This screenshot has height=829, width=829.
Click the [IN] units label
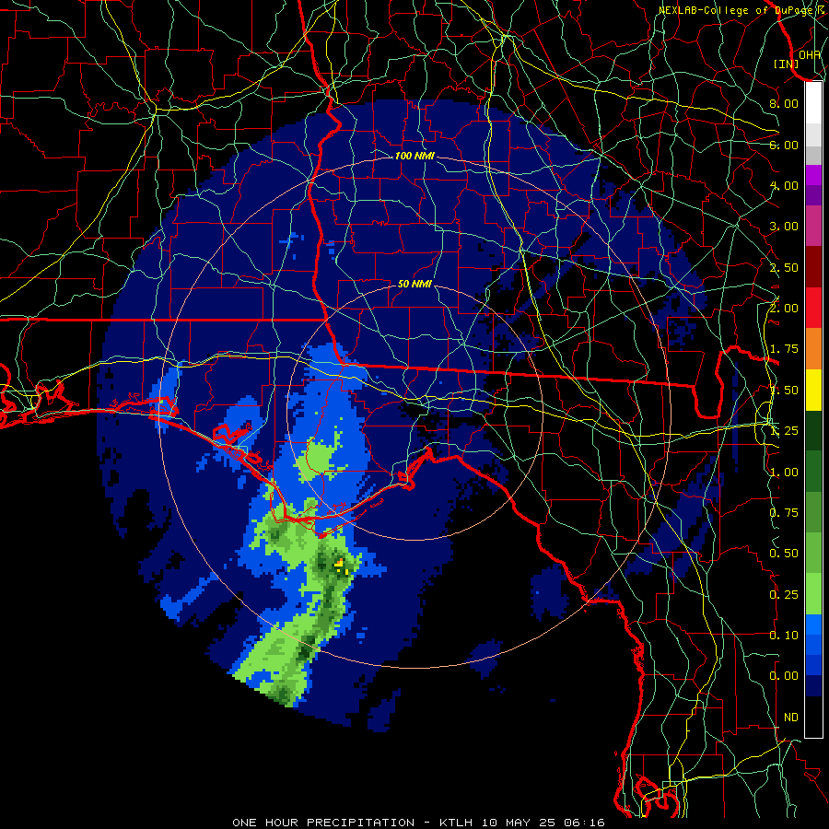[x=787, y=64]
